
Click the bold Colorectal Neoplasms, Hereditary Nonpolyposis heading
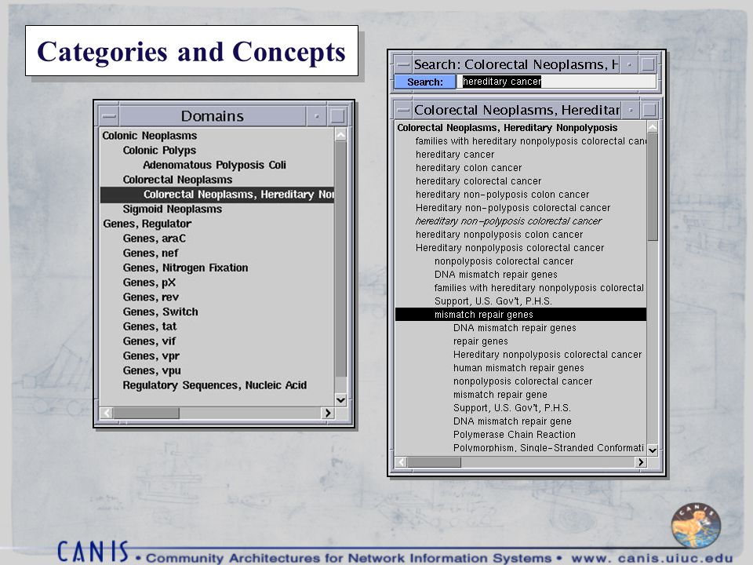[x=507, y=128]
